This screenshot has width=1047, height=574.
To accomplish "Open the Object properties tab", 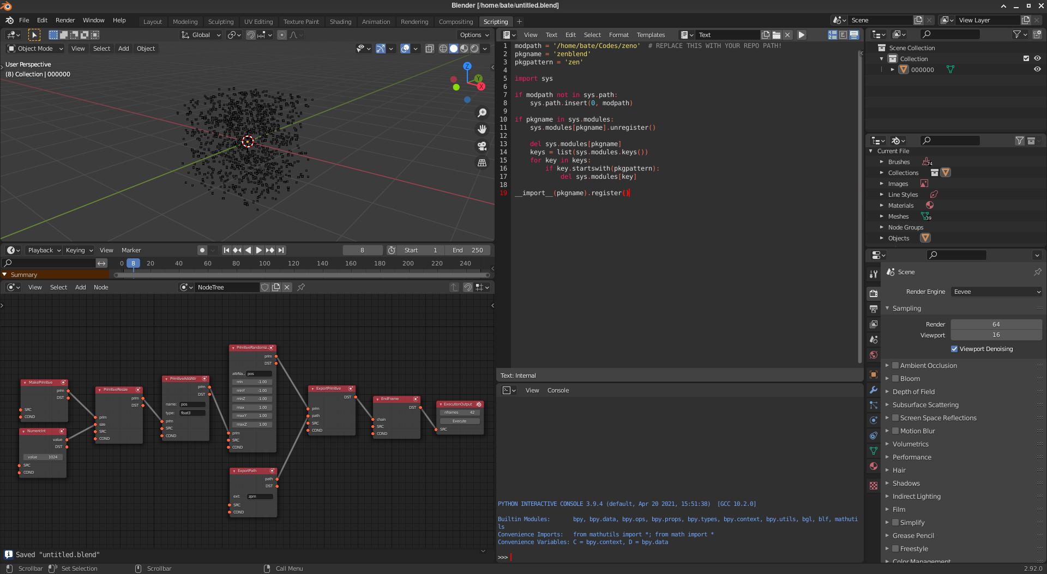I will 874,374.
